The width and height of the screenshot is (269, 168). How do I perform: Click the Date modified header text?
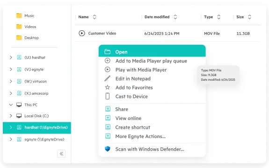pyautogui.click(x=157, y=17)
